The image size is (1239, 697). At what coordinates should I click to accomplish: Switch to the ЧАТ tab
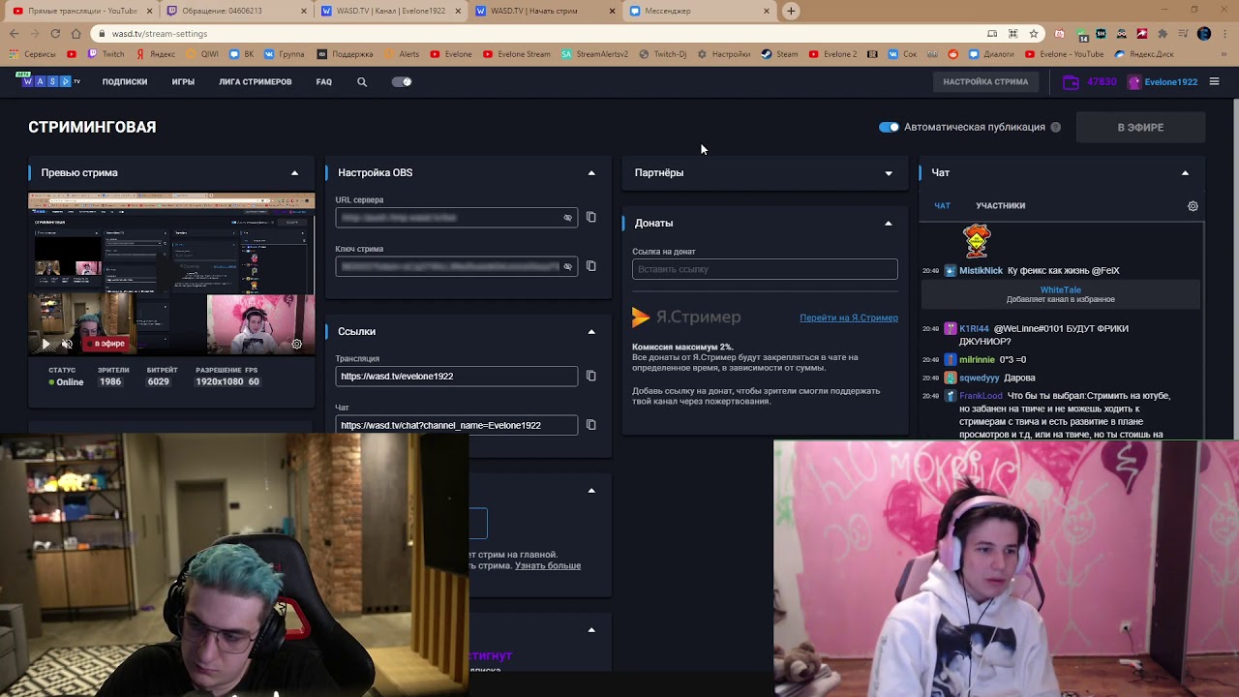[942, 205]
